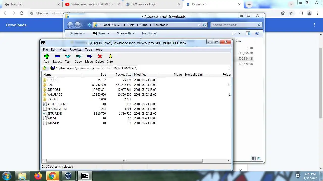Sort by the Packed Size column
This screenshot has height=181, width=323.
click(x=120, y=74)
